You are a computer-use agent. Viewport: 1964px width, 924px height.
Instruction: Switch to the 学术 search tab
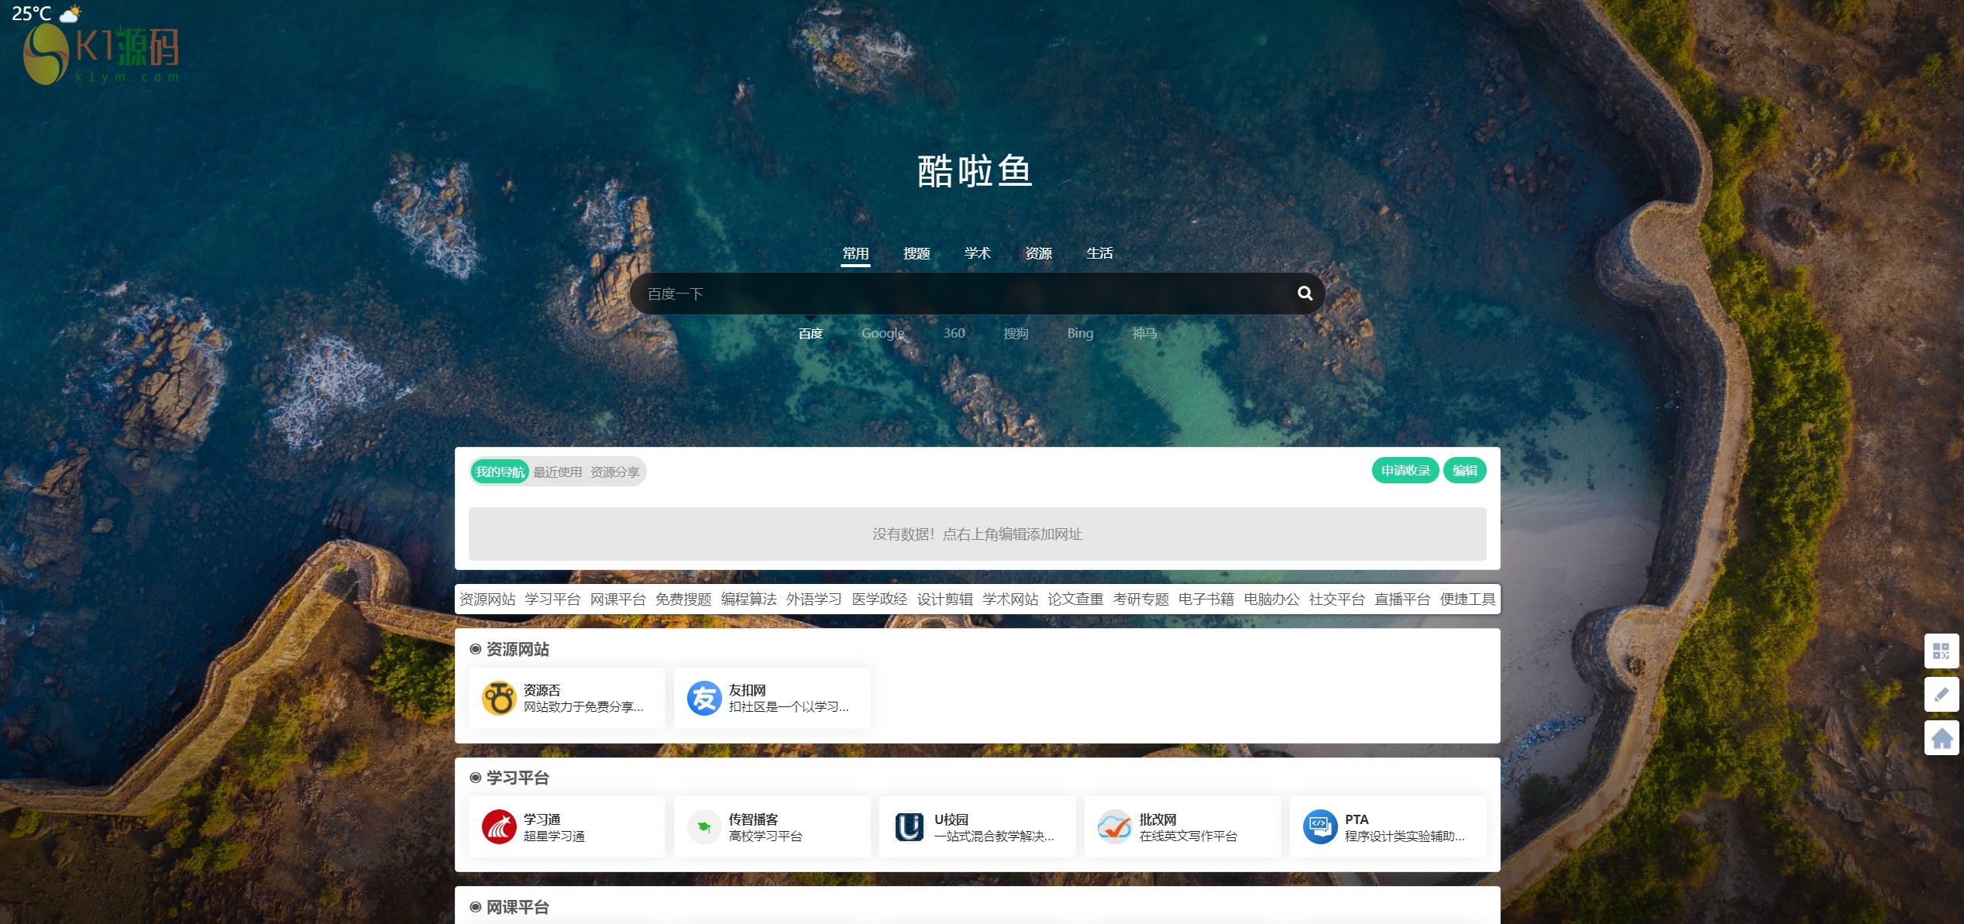tap(977, 253)
